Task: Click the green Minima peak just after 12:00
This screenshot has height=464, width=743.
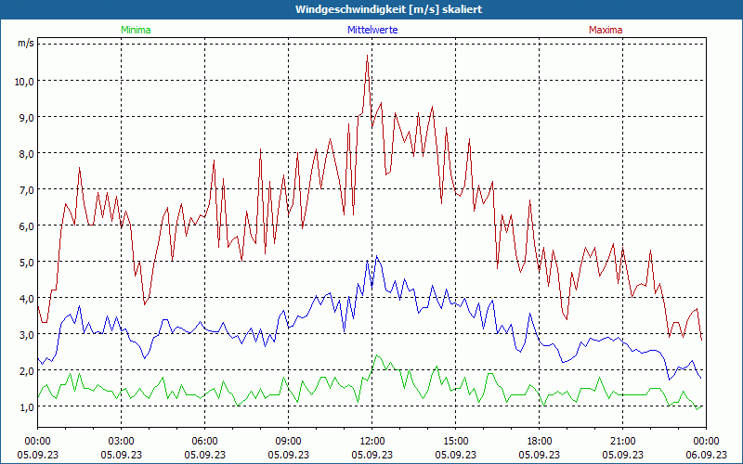Action: (x=377, y=355)
